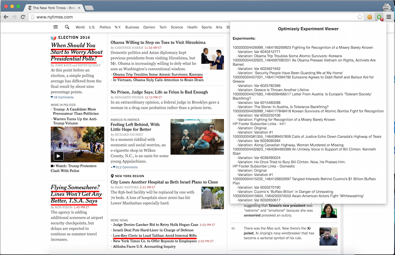
Task: Open the Opinion section
Action: [x=149, y=27]
